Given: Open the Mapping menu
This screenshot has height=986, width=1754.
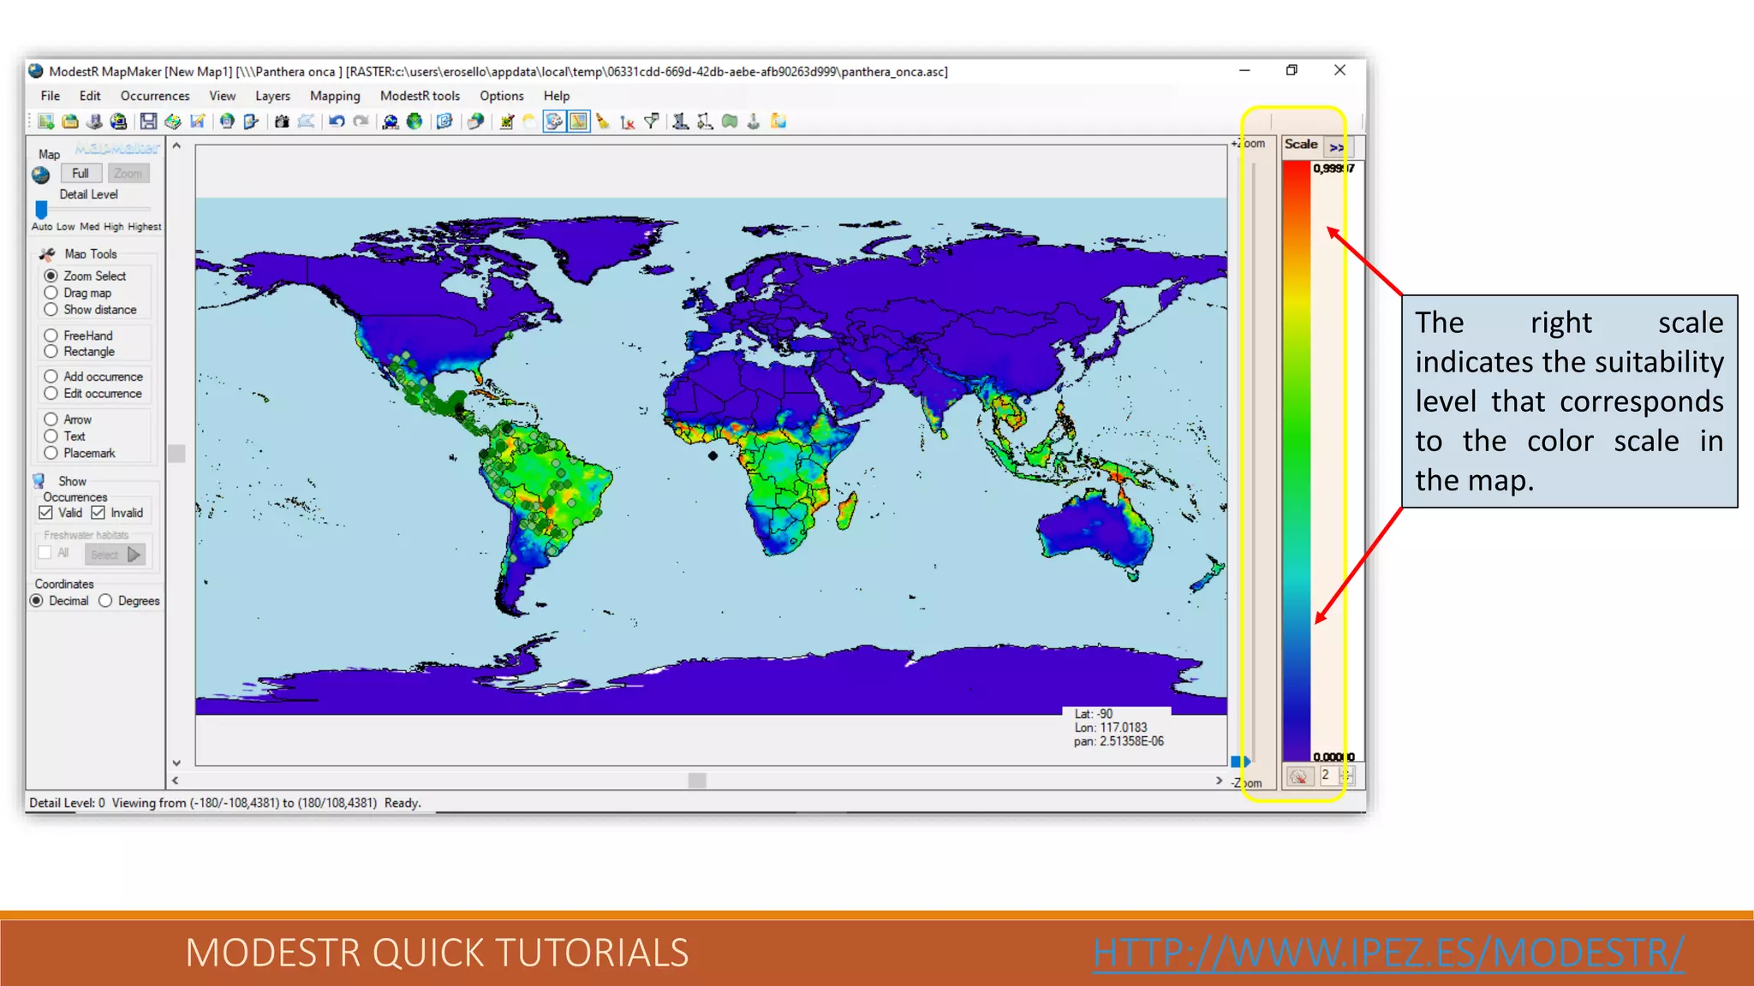Looking at the screenshot, I should (x=335, y=96).
